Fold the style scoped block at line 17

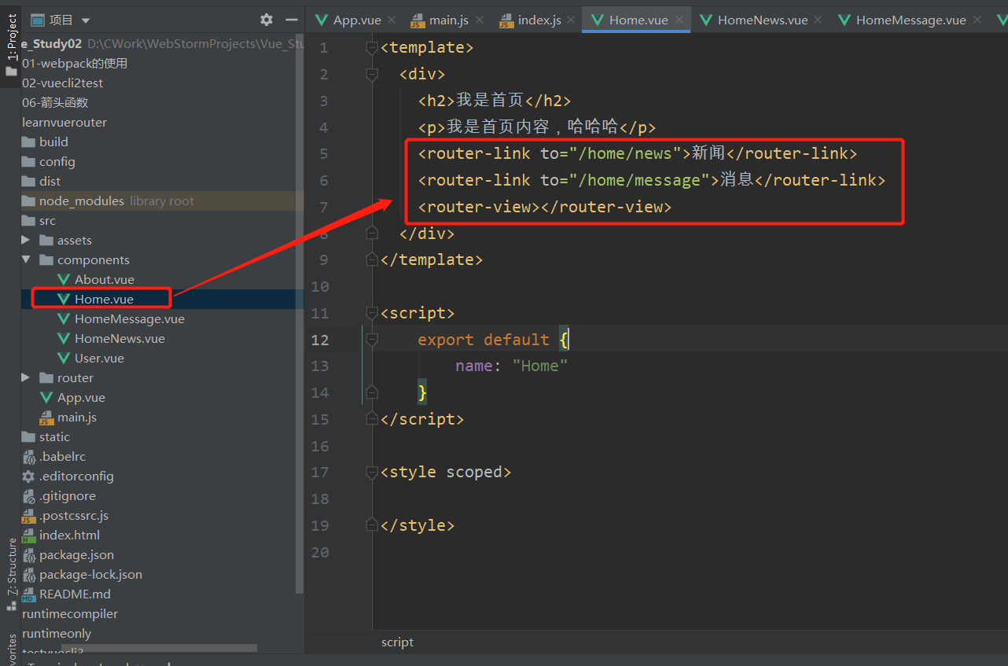coord(372,473)
